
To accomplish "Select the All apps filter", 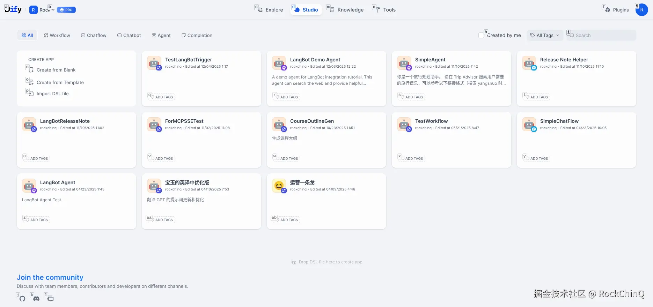I will point(27,35).
